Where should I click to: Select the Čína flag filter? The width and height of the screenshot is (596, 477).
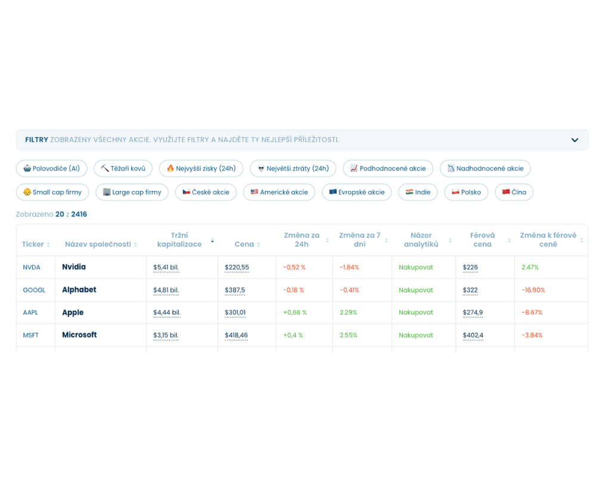coord(514,192)
